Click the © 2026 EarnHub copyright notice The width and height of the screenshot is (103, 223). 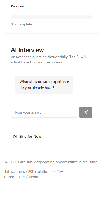click(x=51, y=162)
